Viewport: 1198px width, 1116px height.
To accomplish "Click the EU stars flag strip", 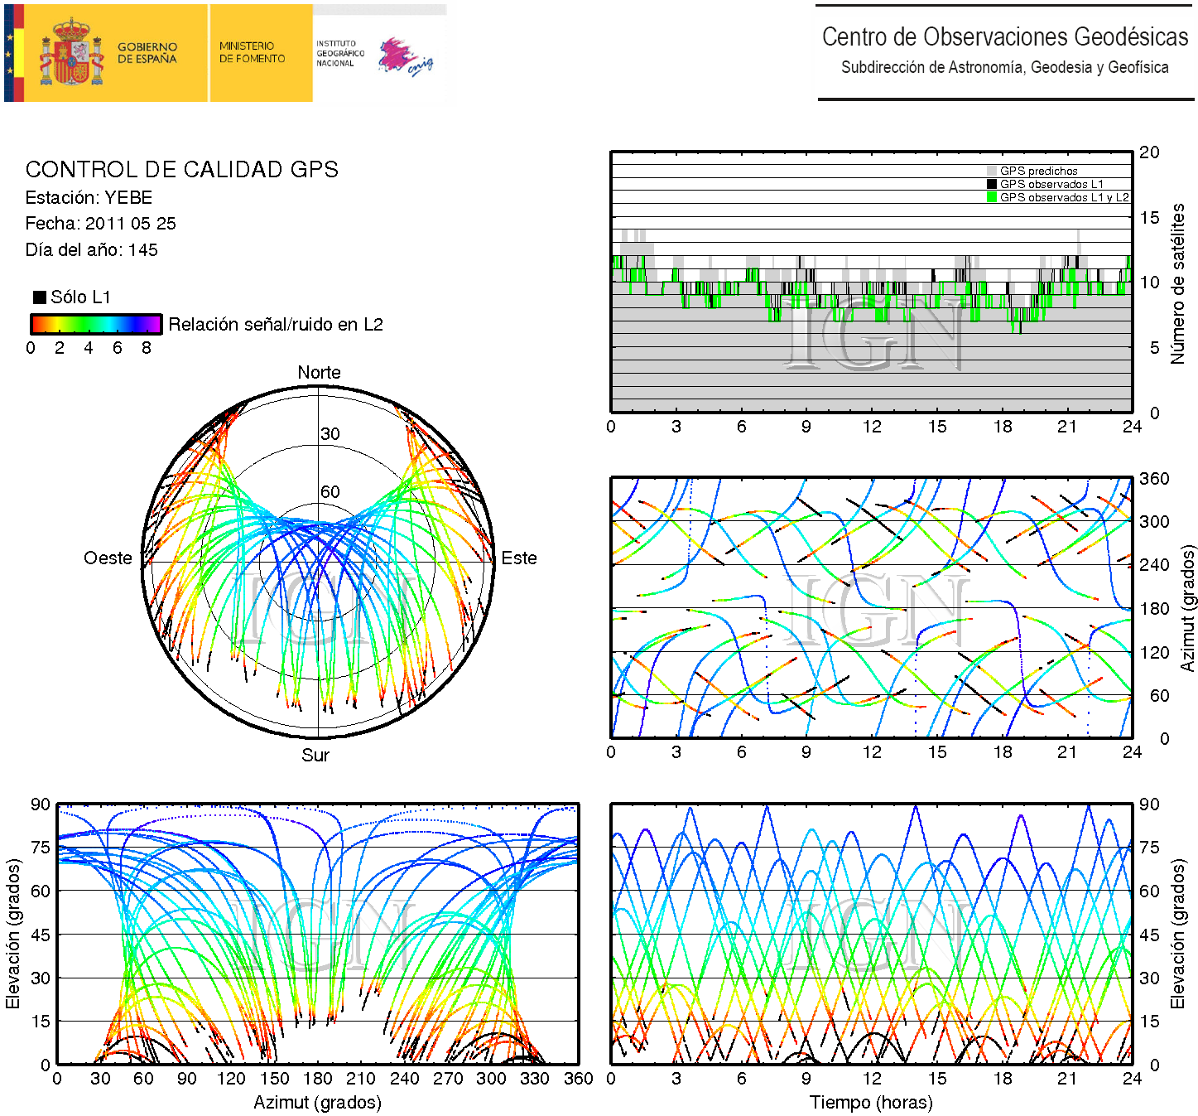I will point(10,53).
